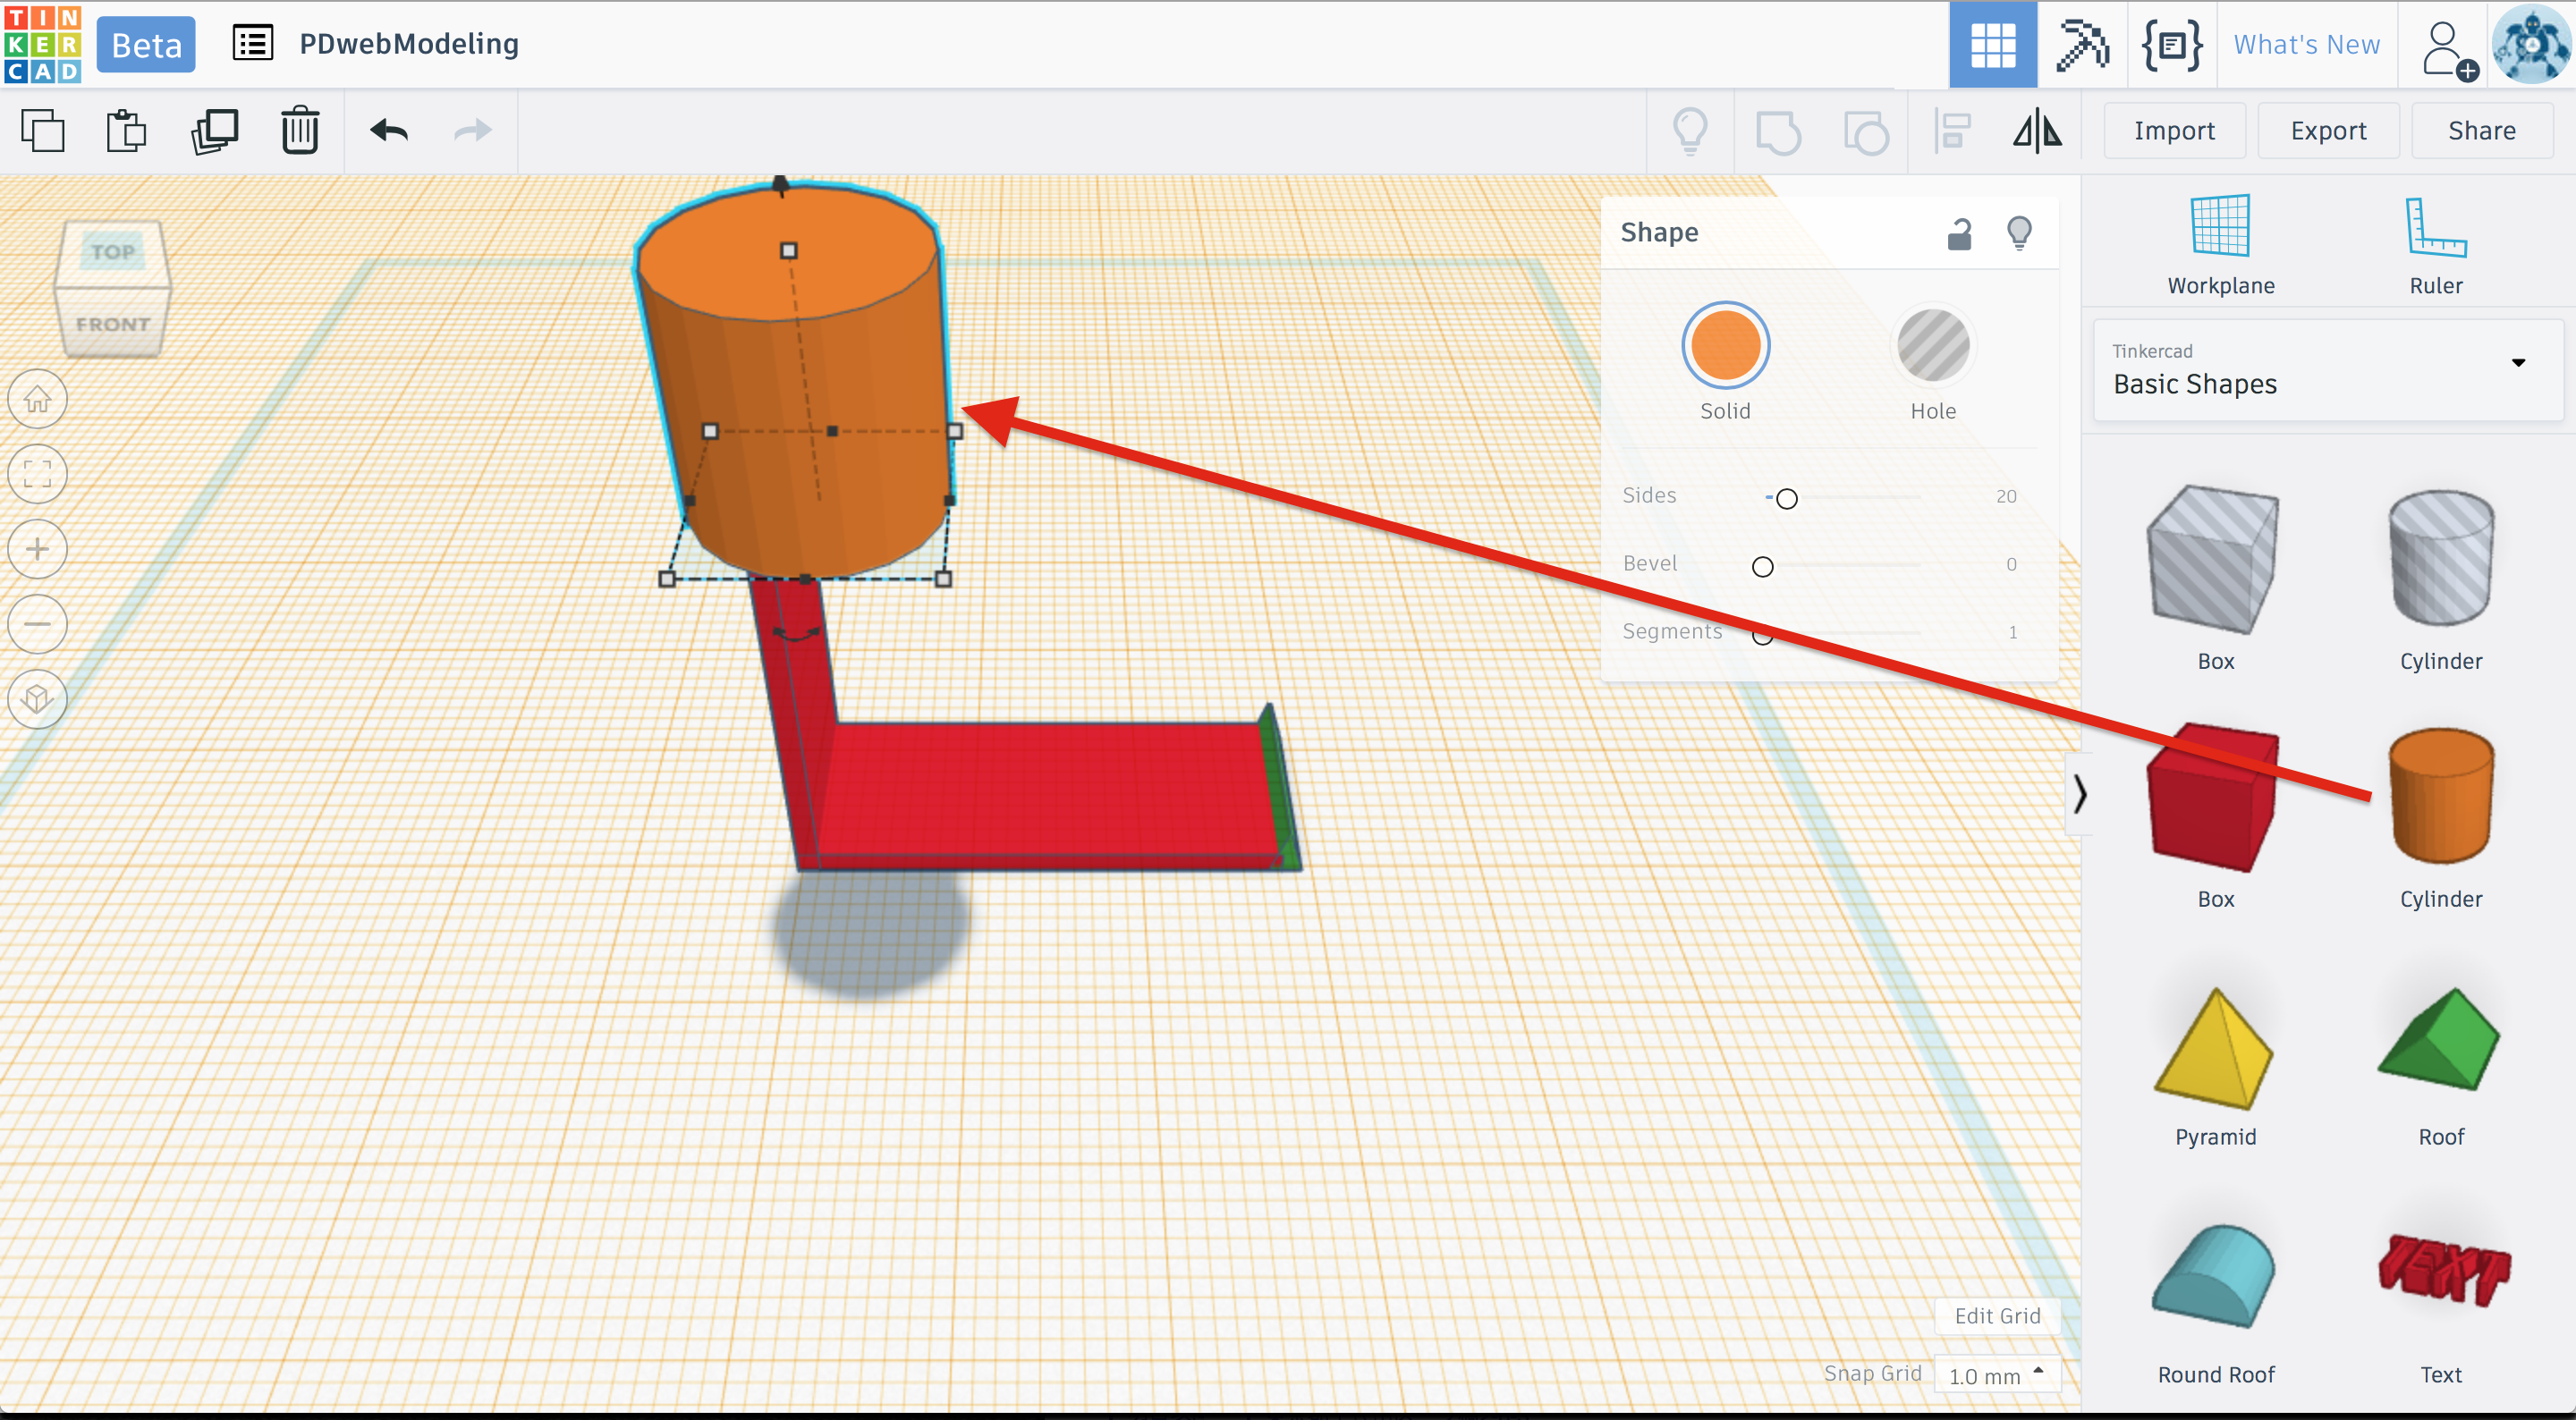Open the What's New link

(x=2306, y=44)
